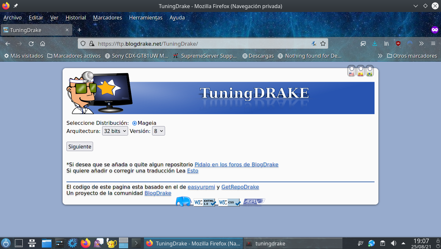Select the US flag English language option
This screenshot has width=441, height=249.
pos(352,71)
